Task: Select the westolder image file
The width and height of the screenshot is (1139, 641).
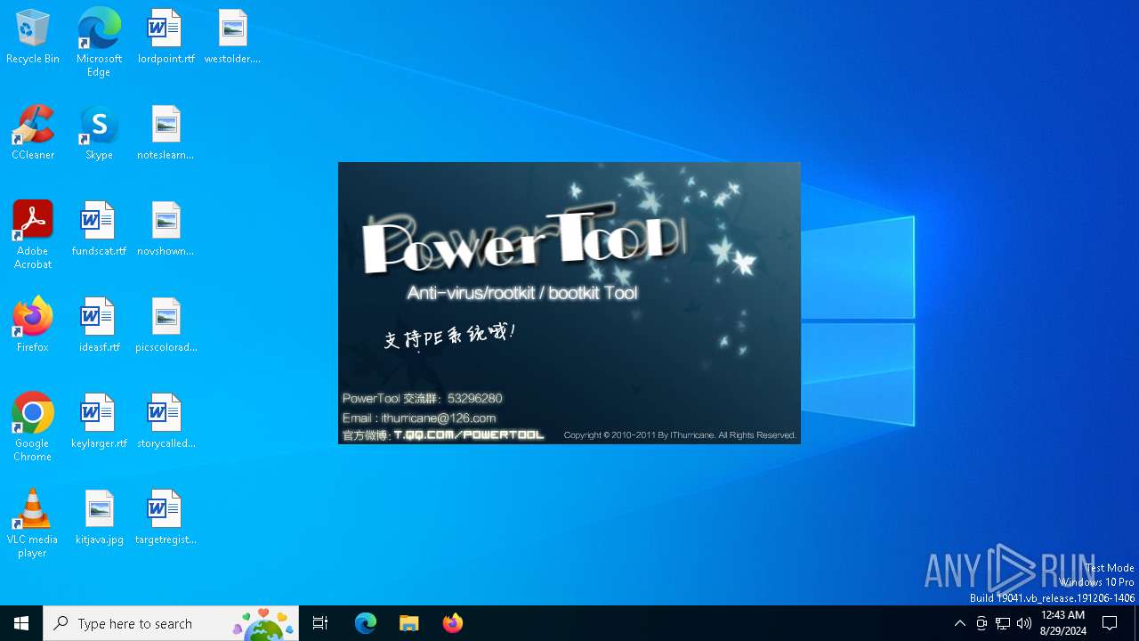Action: click(232, 37)
